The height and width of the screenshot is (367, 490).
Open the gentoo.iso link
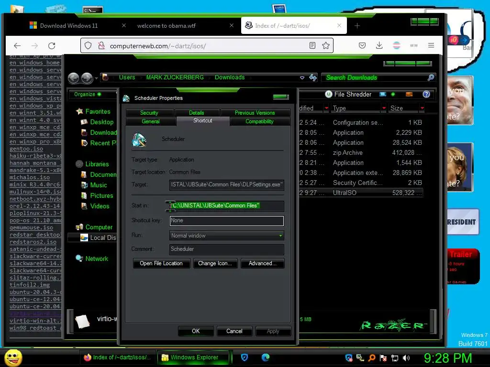click(x=26, y=149)
